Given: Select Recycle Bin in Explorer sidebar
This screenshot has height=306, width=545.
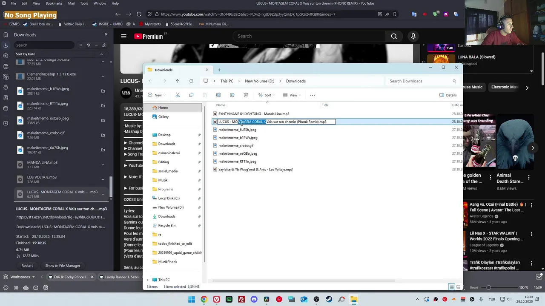Looking at the screenshot, I should coord(166,226).
